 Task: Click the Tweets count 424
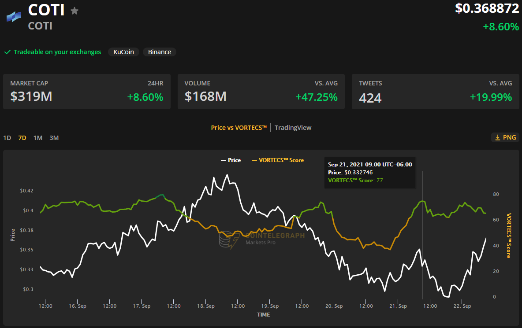(x=370, y=98)
